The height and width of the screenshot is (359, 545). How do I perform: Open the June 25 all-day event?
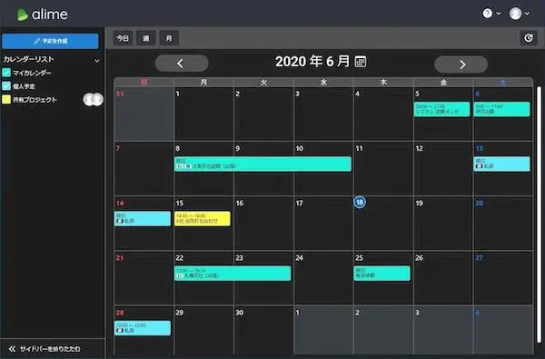click(x=382, y=273)
